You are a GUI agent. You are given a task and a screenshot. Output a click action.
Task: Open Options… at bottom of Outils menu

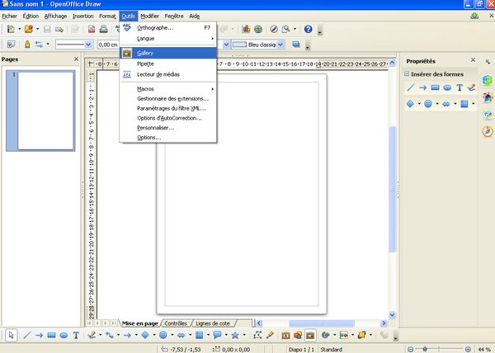pyautogui.click(x=168, y=138)
